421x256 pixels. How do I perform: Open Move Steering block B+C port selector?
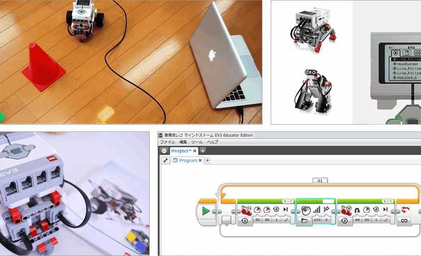(388, 201)
